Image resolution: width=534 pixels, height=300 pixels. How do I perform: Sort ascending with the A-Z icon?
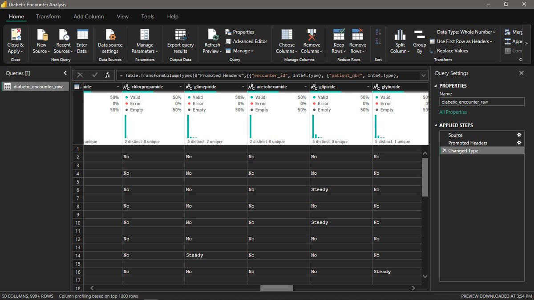coord(378,32)
